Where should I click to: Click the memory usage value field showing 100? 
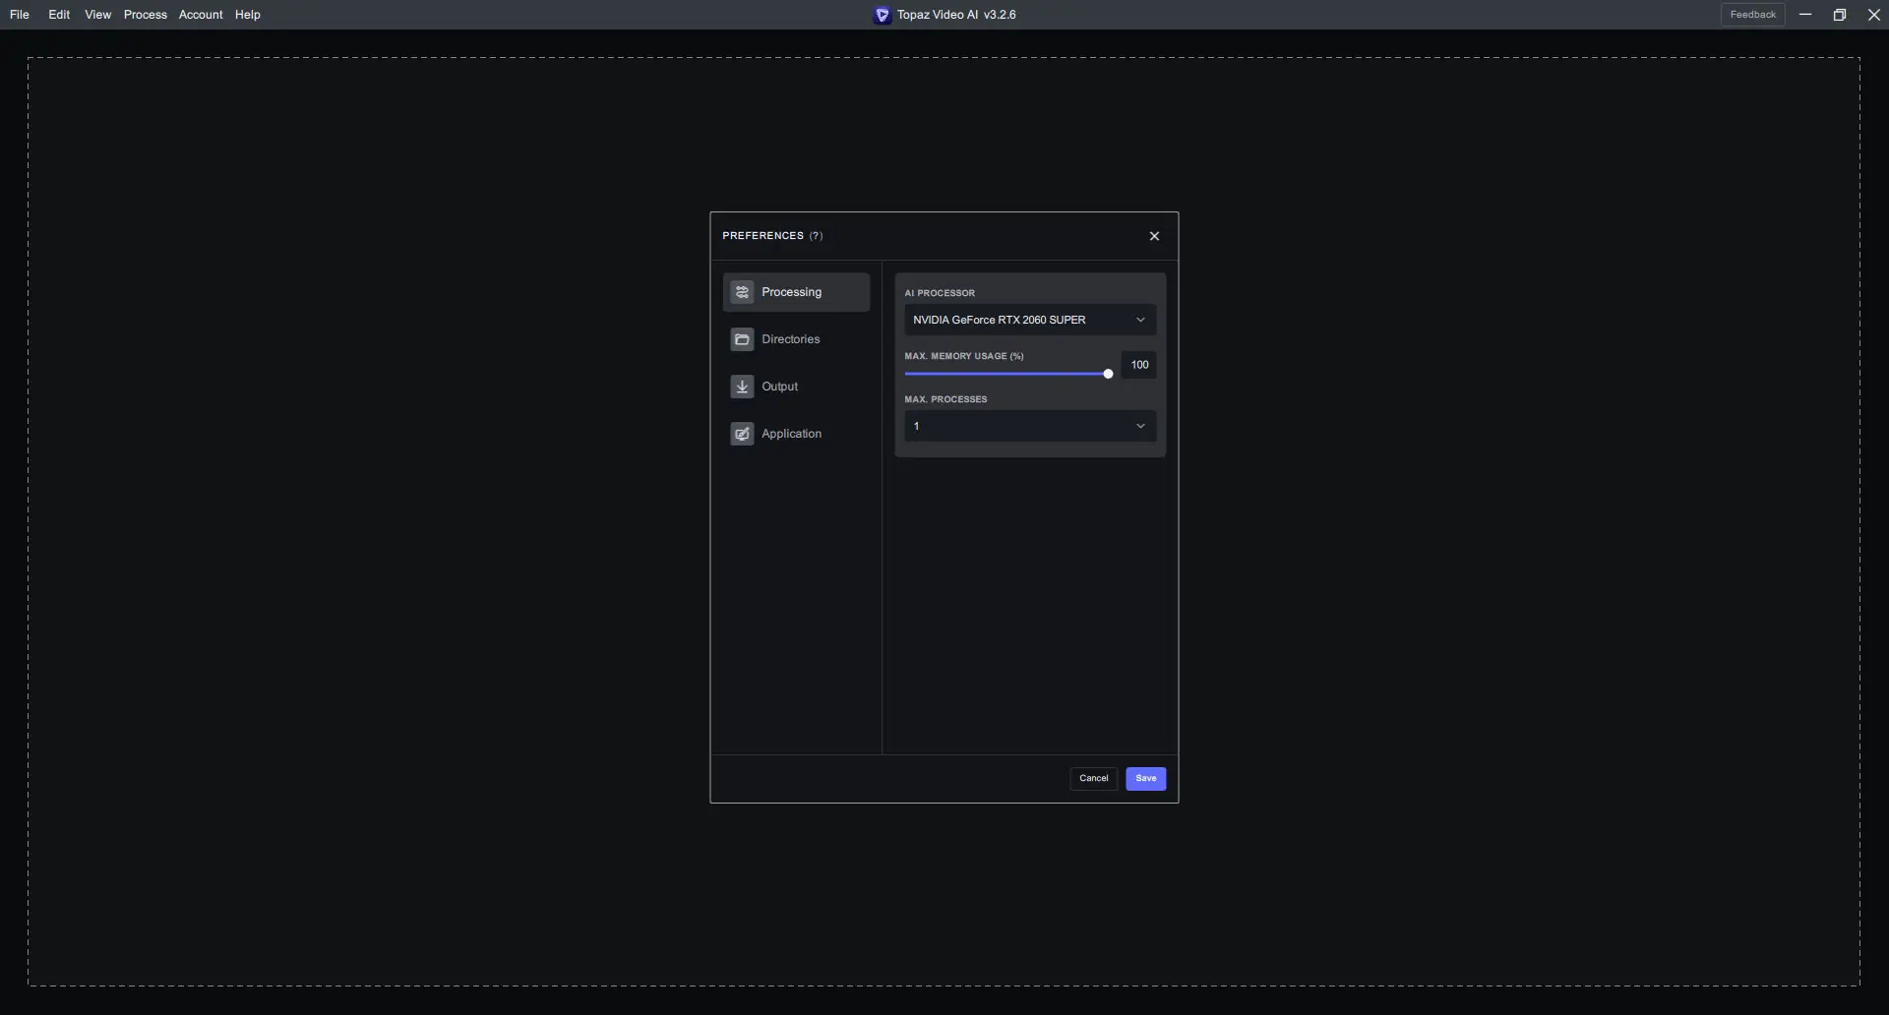click(1138, 365)
